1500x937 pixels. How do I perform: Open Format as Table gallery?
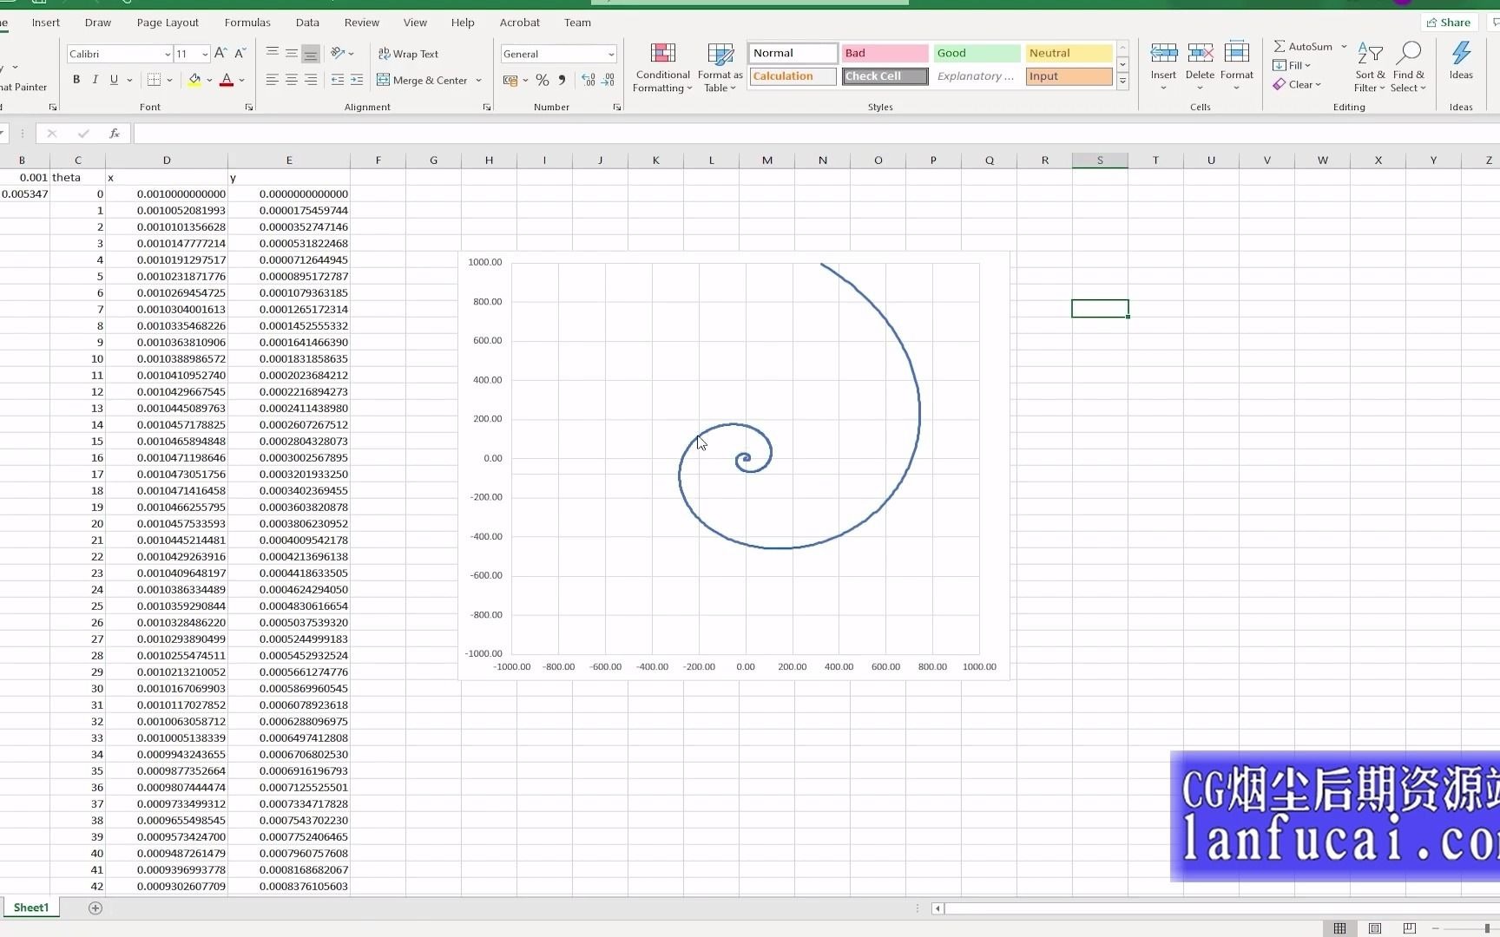tap(720, 68)
